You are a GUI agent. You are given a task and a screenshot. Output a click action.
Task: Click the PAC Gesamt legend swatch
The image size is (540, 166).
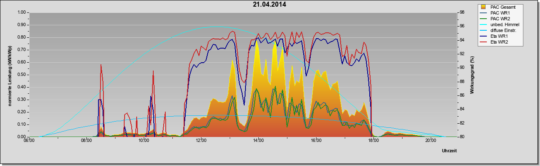(484, 7)
